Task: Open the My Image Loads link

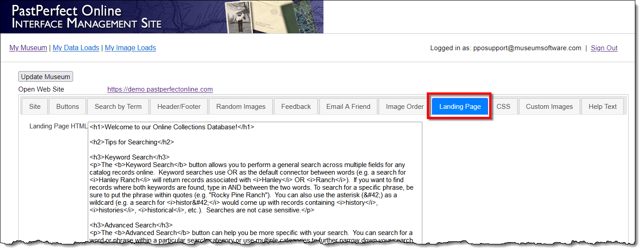Action: [x=130, y=48]
